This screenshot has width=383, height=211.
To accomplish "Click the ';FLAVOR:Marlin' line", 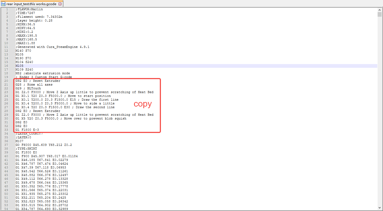I will click(29, 9).
